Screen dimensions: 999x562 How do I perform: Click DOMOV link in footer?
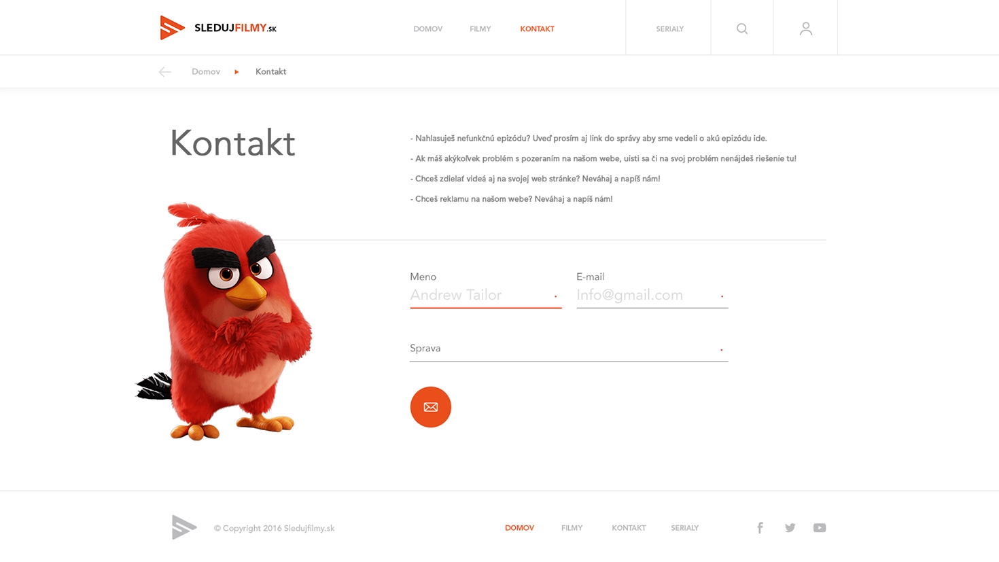coord(519,528)
